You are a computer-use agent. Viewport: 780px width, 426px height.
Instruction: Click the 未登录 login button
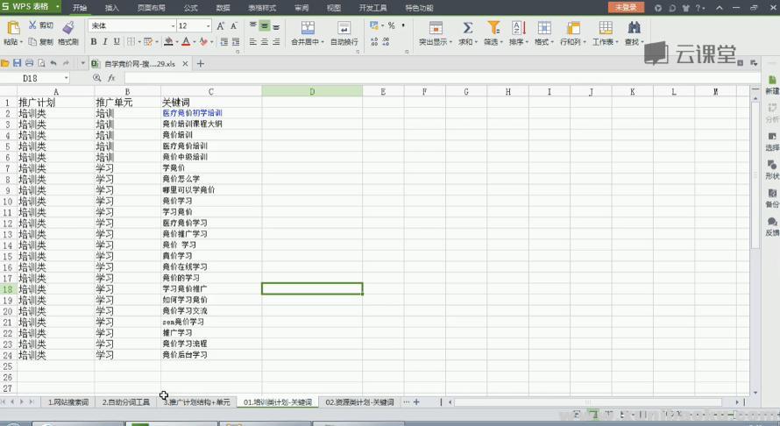click(x=626, y=7)
